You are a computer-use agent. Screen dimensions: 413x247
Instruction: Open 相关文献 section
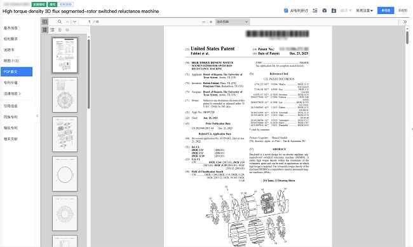pos(11,139)
